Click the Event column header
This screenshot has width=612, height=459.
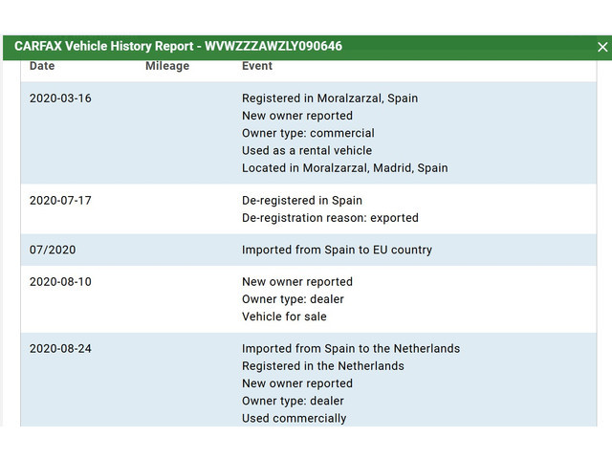[x=257, y=66]
